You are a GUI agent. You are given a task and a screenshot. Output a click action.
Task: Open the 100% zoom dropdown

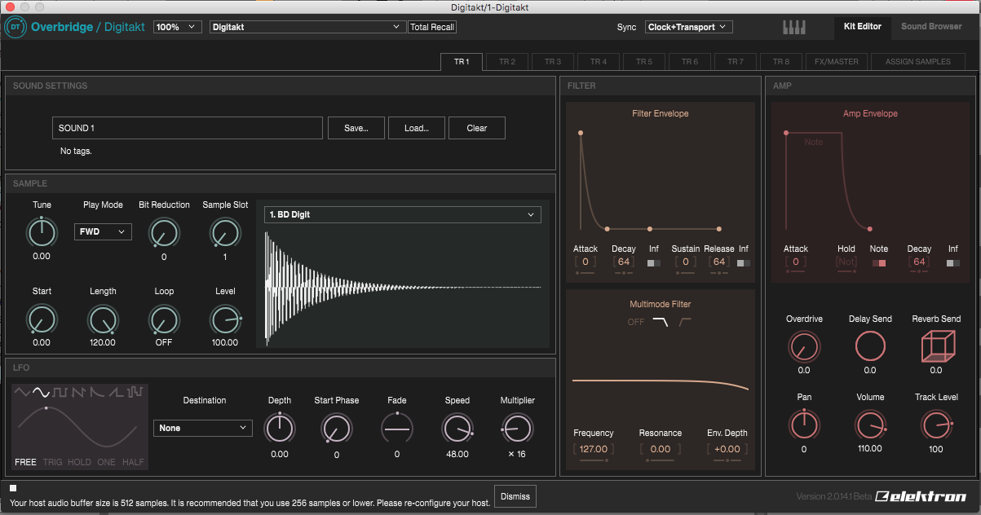(x=178, y=27)
